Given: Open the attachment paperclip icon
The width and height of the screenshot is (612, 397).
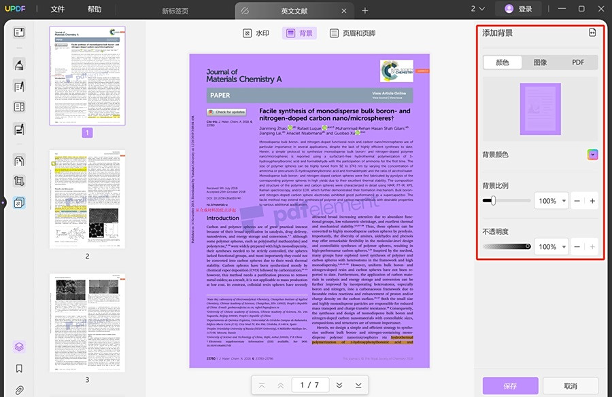Looking at the screenshot, I should 19,390.
